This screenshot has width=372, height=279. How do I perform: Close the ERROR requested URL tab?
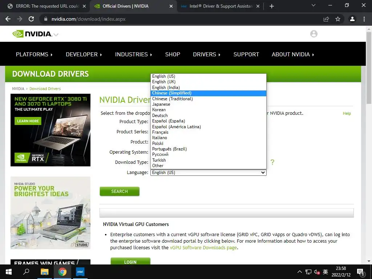pyautogui.click(x=84, y=6)
